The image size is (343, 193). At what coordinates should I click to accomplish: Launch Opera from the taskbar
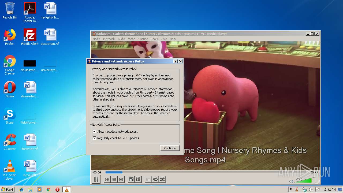(x=57, y=190)
